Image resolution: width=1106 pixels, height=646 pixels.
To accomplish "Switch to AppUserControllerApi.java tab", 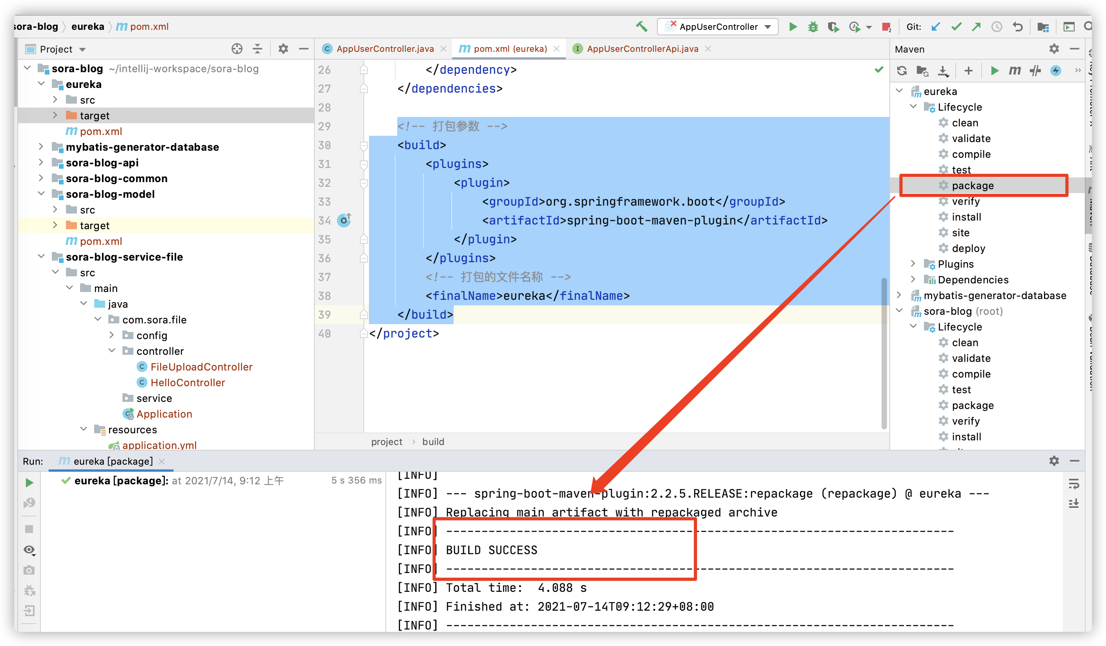I will click(x=642, y=49).
